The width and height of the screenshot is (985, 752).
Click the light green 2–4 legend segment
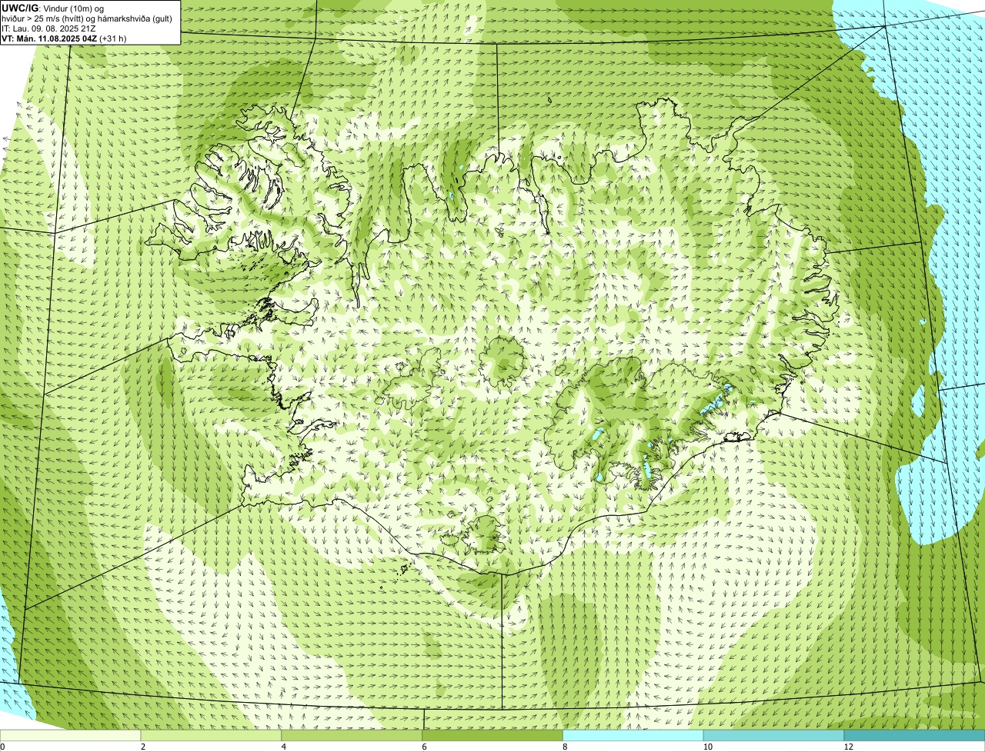pyautogui.click(x=211, y=736)
